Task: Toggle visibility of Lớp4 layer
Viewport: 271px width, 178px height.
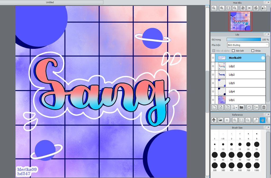Action: pos(213,92)
